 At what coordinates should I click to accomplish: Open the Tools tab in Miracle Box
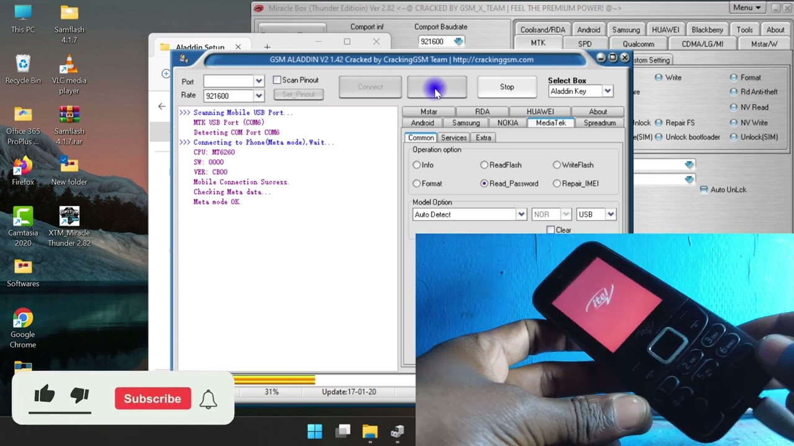click(x=744, y=30)
